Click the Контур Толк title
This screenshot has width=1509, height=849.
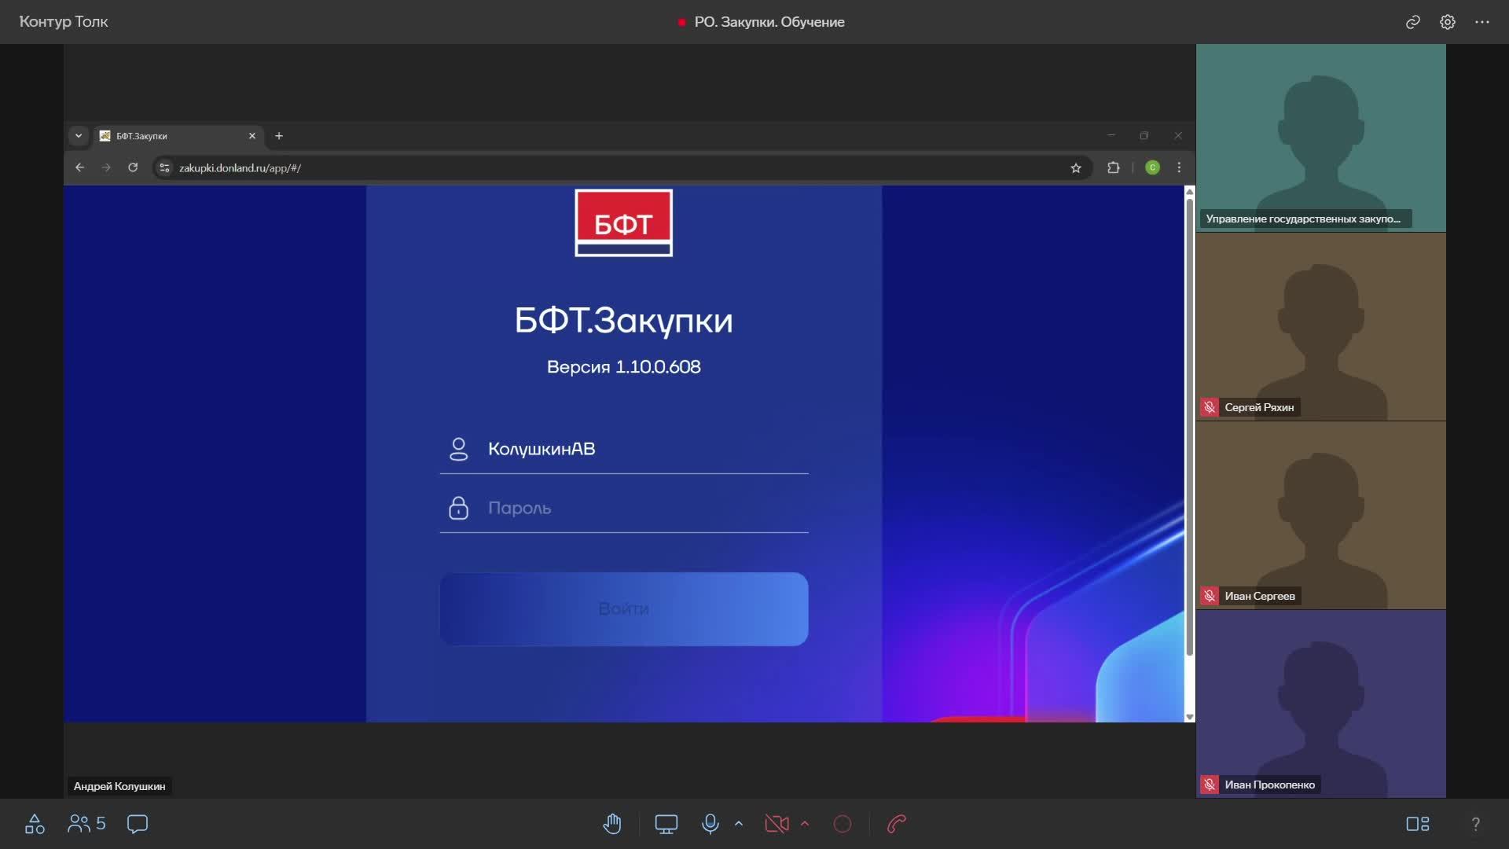(64, 22)
